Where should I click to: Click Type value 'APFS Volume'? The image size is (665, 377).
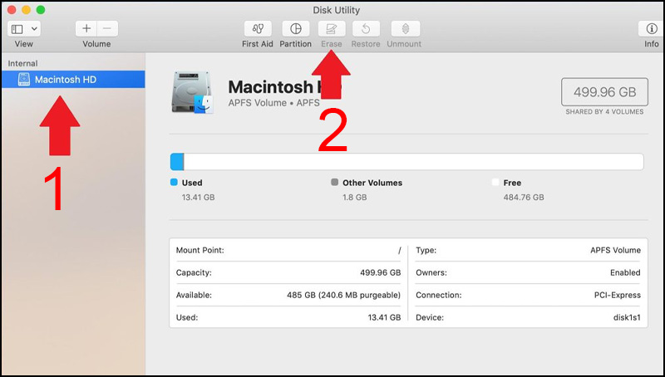(x=615, y=250)
